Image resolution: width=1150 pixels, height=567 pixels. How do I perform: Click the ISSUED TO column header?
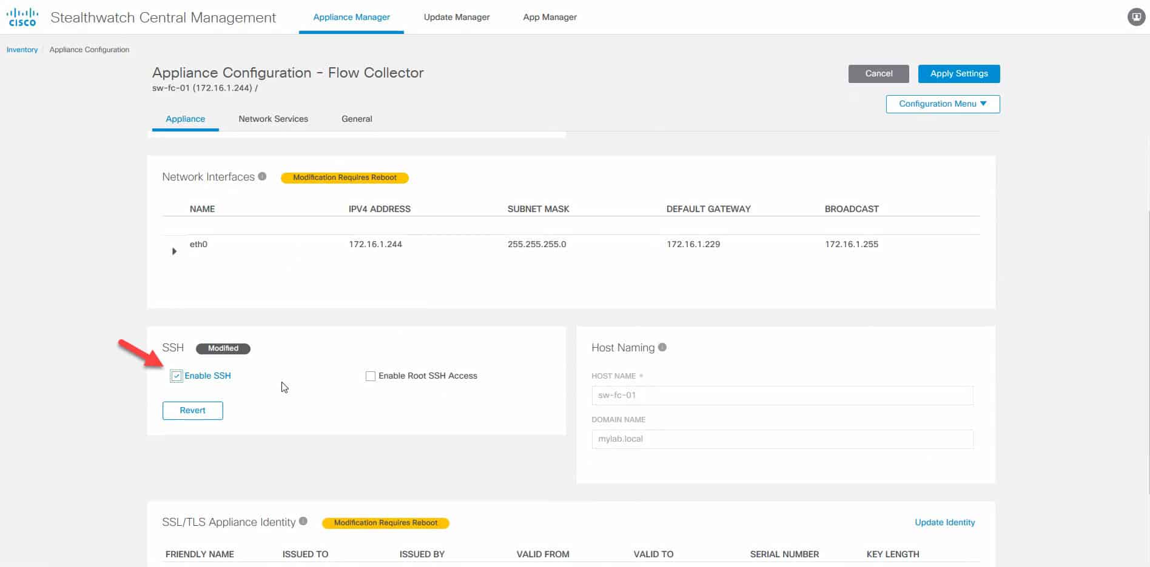pos(305,554)
